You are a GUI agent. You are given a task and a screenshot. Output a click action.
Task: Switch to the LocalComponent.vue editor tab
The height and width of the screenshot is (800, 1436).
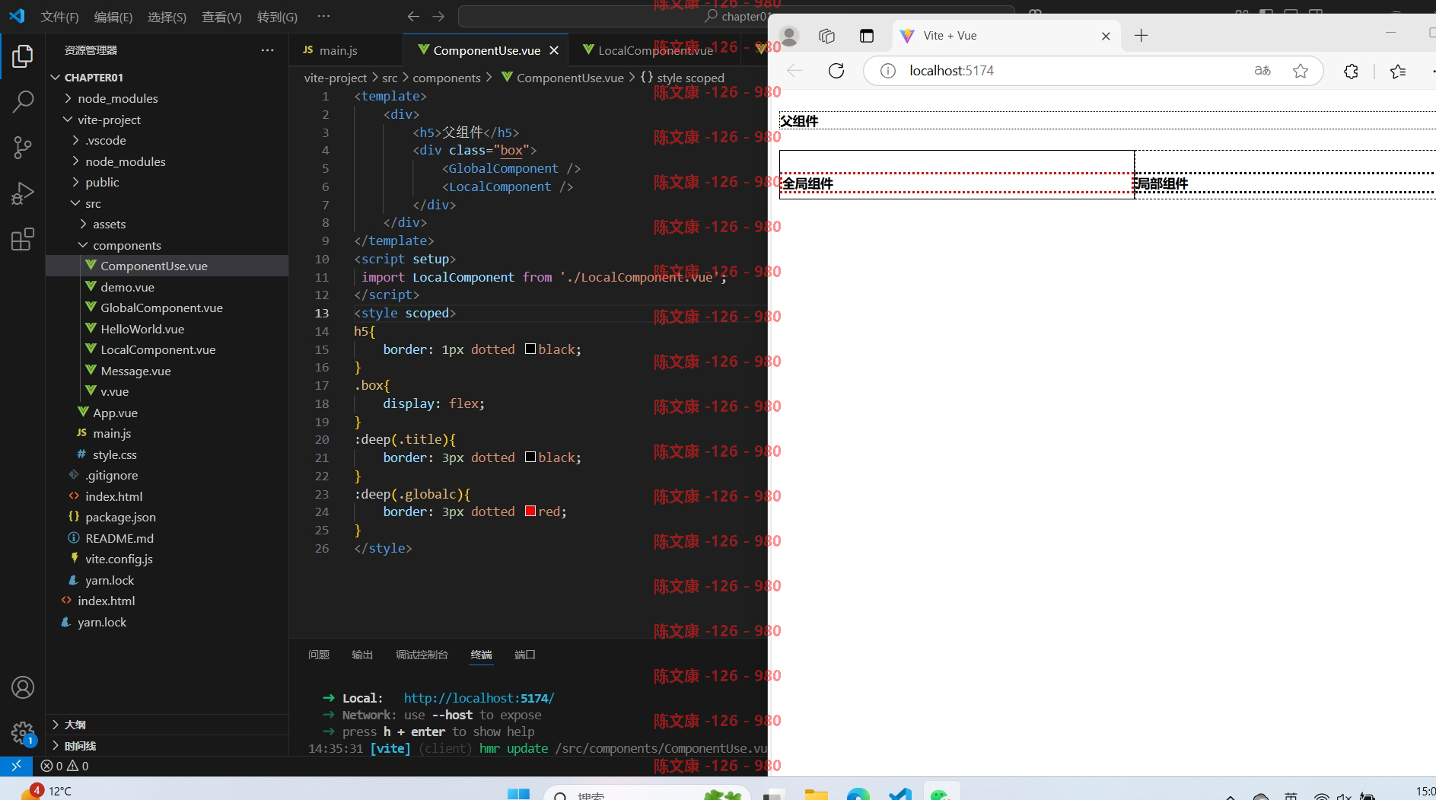click(655, 50)
